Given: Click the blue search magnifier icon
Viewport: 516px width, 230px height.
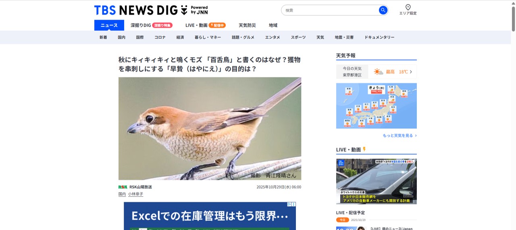Looking at the screenshot, I should point(383,10).
